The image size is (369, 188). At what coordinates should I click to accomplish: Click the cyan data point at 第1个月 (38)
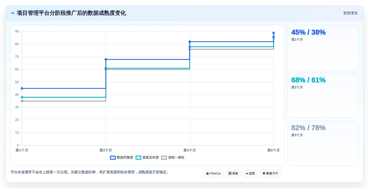pos(22,97)
